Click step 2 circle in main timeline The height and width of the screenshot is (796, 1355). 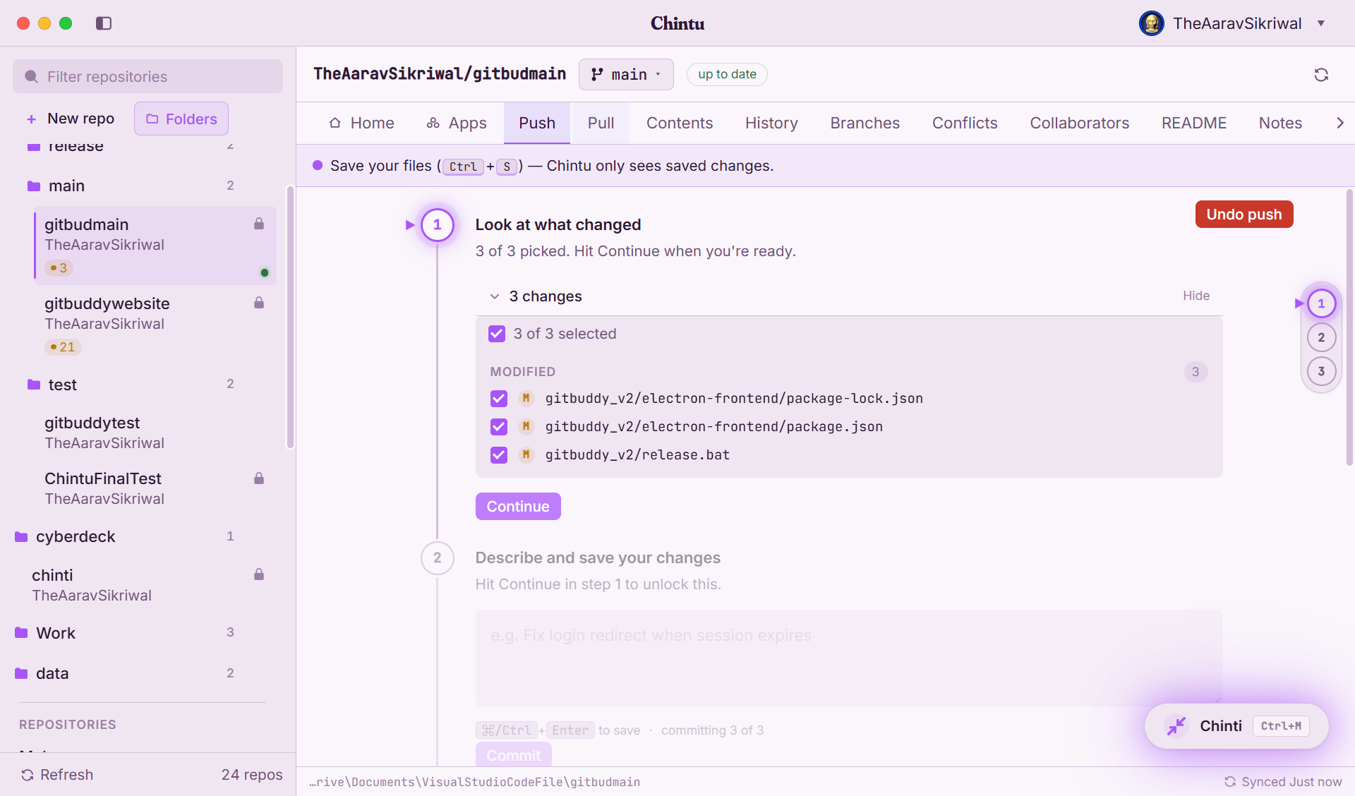click(x=438, y=558)
